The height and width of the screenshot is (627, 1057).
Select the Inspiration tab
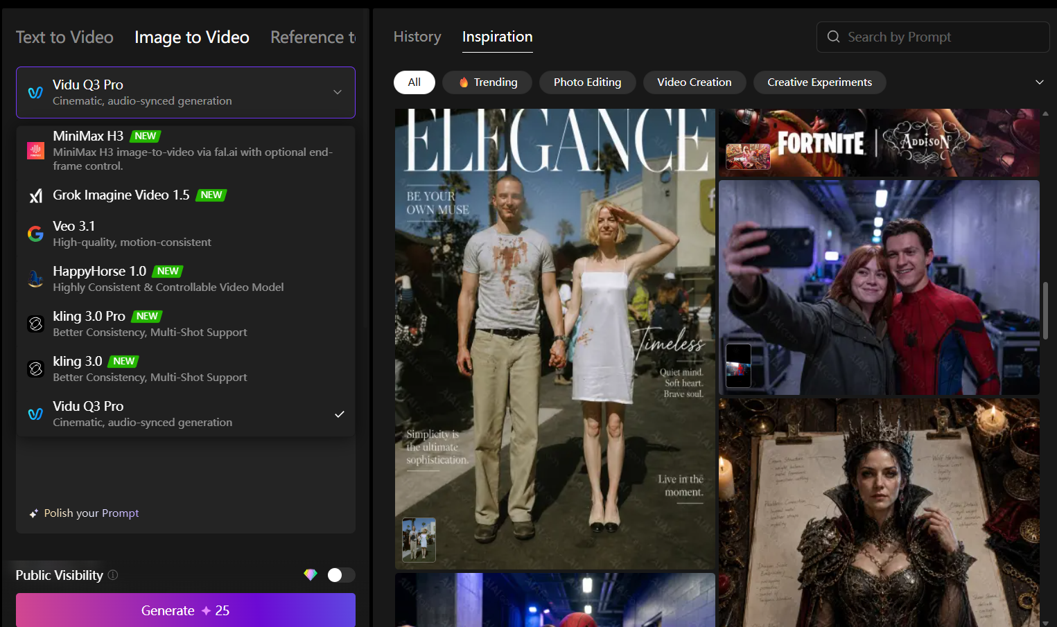pyautogui.click(x=498, y=37)
